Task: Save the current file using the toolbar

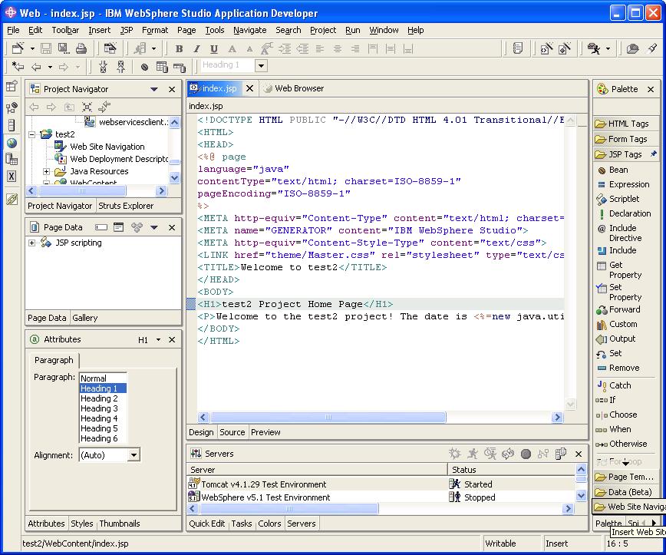Action: (46, 48)
